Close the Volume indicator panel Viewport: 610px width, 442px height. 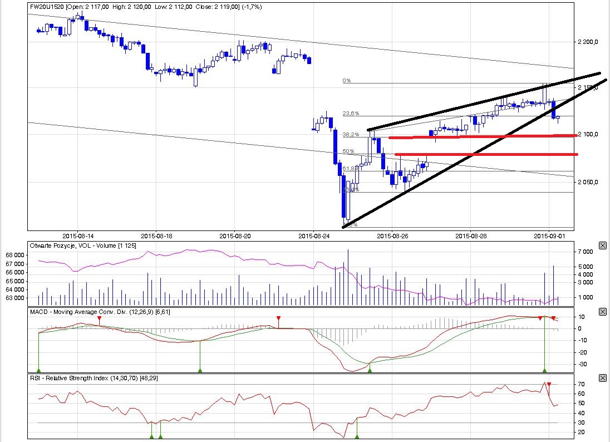(x=602, y=245)
